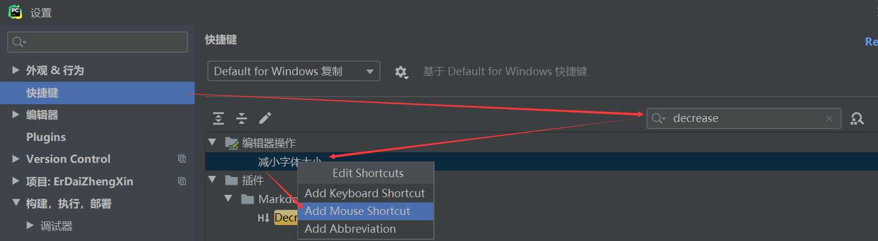The image size is (878, 241).
Task: Select the 快捷键 settings category
Action: click(x=42, y=93)
